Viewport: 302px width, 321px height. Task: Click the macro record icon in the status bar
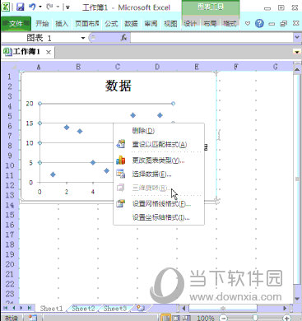coord(33,318)
